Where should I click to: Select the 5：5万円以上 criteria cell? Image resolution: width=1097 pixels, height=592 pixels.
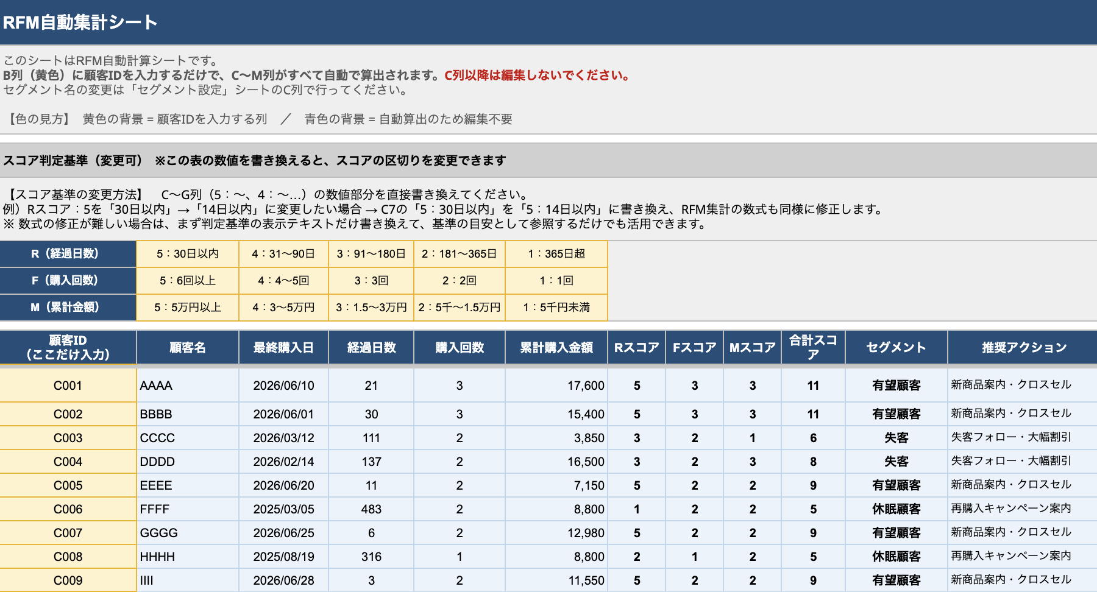pos(188,308)
